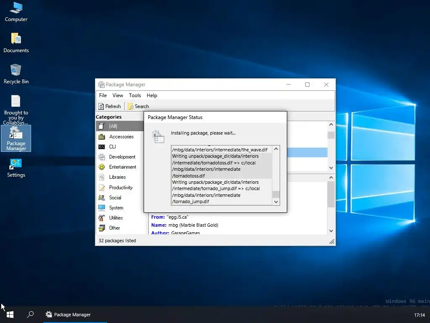This screenshot has height=323, width=430.
Task: Click the Package Manager Status dialog title
Action: coord(175,117)
